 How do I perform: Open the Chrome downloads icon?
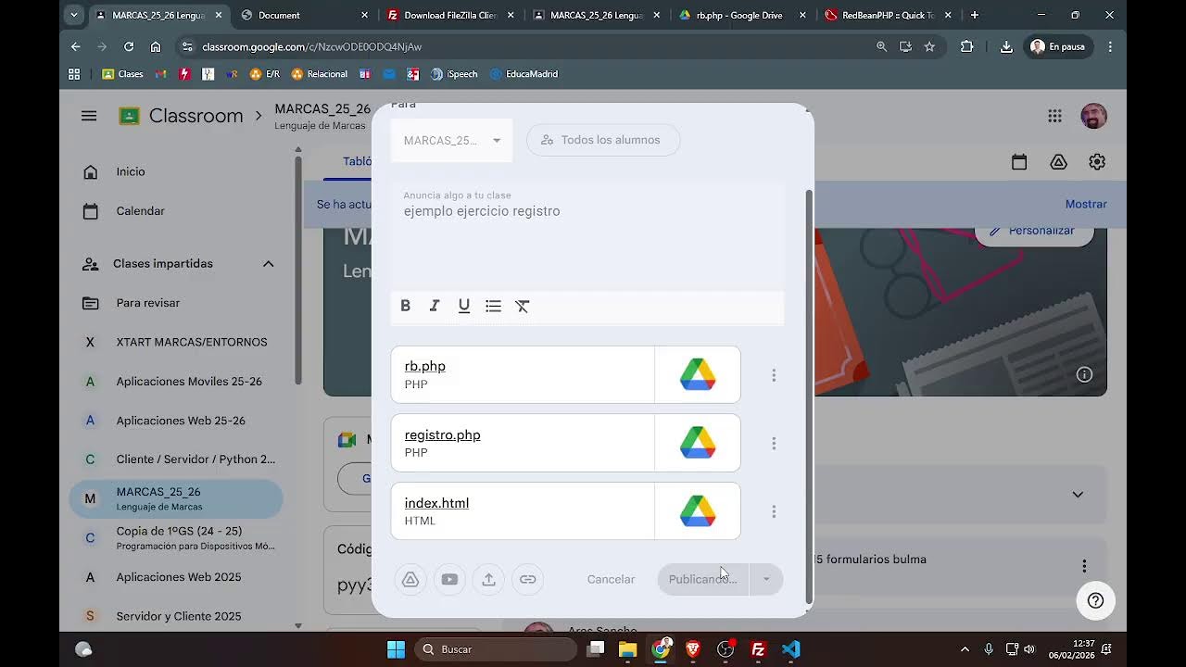(x=1006, y=46)
